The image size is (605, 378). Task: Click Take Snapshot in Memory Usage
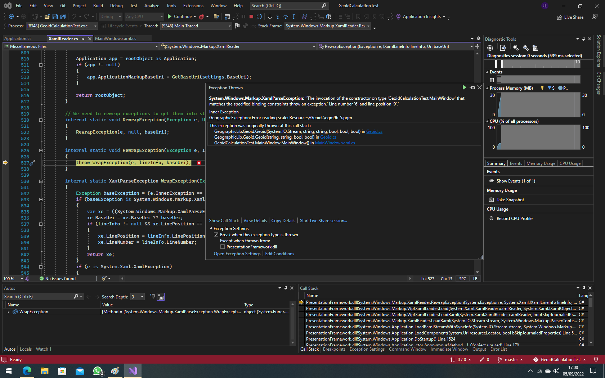pyautogui.click(x=506, y=200)
